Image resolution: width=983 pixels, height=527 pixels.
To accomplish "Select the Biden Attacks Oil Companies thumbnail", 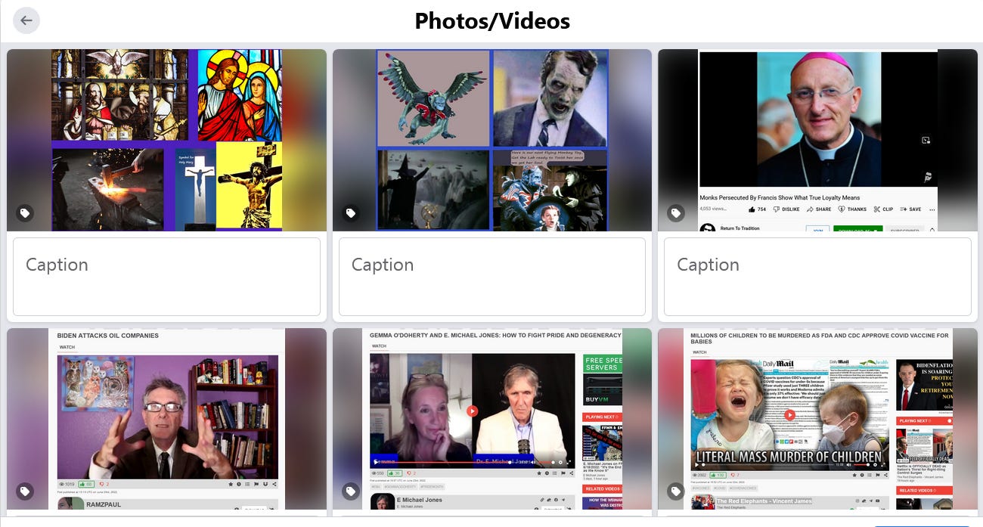I will (x=166, y=419).
